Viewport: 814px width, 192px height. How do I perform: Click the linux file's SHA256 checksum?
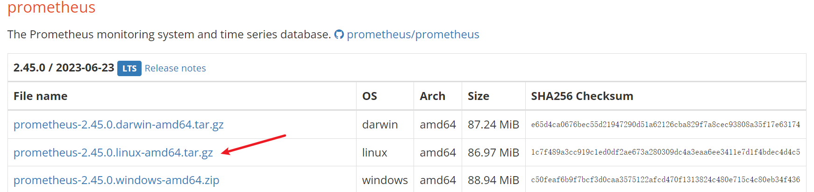(665, 152)
